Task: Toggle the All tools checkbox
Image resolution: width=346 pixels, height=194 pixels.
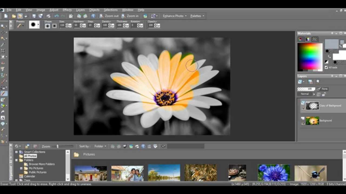Action: click(x=326, y=67)
